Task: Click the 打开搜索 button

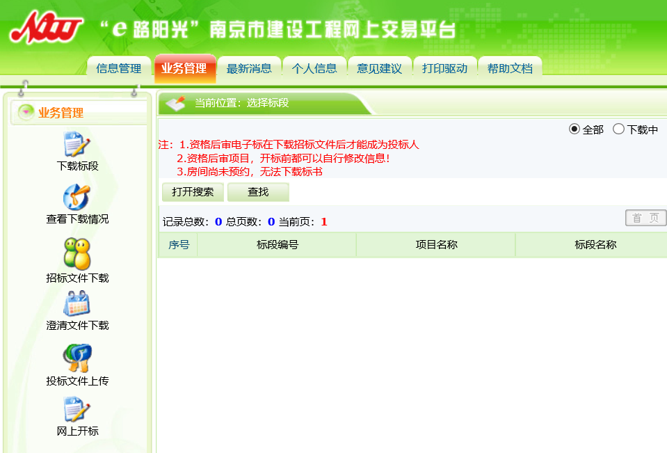Action: tap(193, 192)
